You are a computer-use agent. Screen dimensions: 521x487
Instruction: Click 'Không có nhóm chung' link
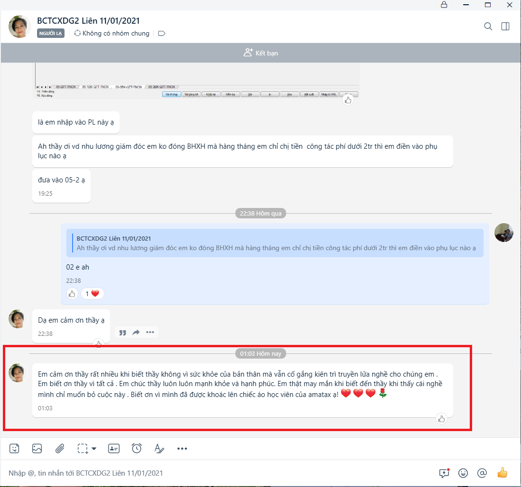(x=112, y=34)
